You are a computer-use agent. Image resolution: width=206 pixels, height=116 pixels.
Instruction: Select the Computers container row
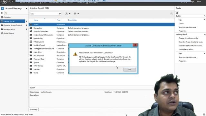click(x=102, y=28)
